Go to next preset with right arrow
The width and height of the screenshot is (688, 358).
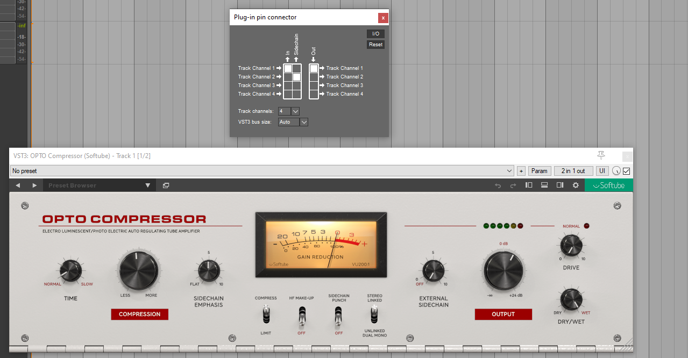(34, 185)
